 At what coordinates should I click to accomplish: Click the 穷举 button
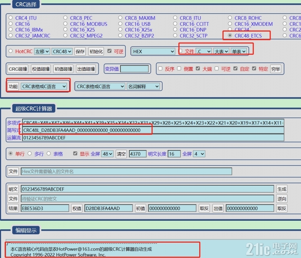click(276, 69)
